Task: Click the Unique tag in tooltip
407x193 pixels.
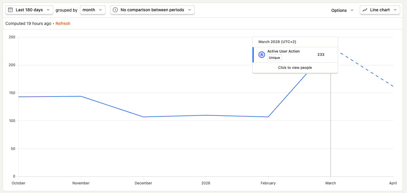Action: (x=275, y=58)
